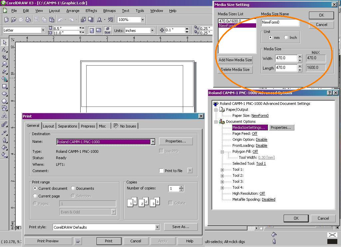Click the Landscape orientation icon

[x=99, y=30]
